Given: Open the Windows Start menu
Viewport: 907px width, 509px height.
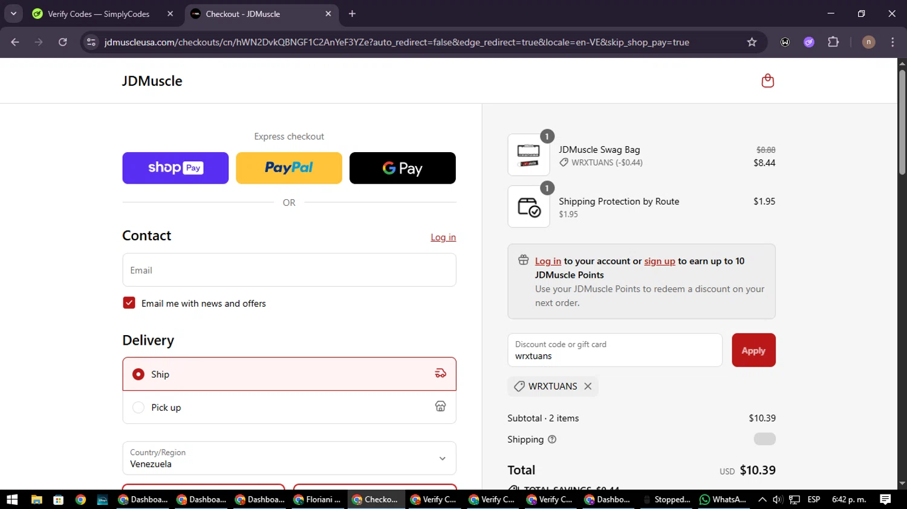Looking at the screenshot, I should (x=12, y=499).
